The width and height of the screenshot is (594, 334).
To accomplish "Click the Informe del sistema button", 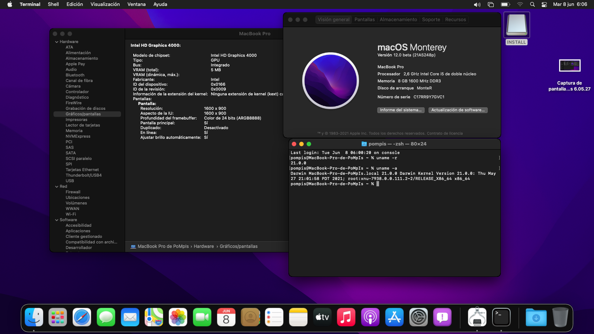I will [x=400, y=110].
